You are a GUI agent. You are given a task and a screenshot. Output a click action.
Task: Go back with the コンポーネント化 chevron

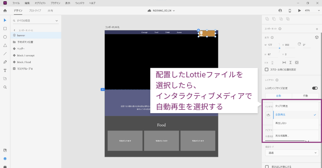[14, 30]
